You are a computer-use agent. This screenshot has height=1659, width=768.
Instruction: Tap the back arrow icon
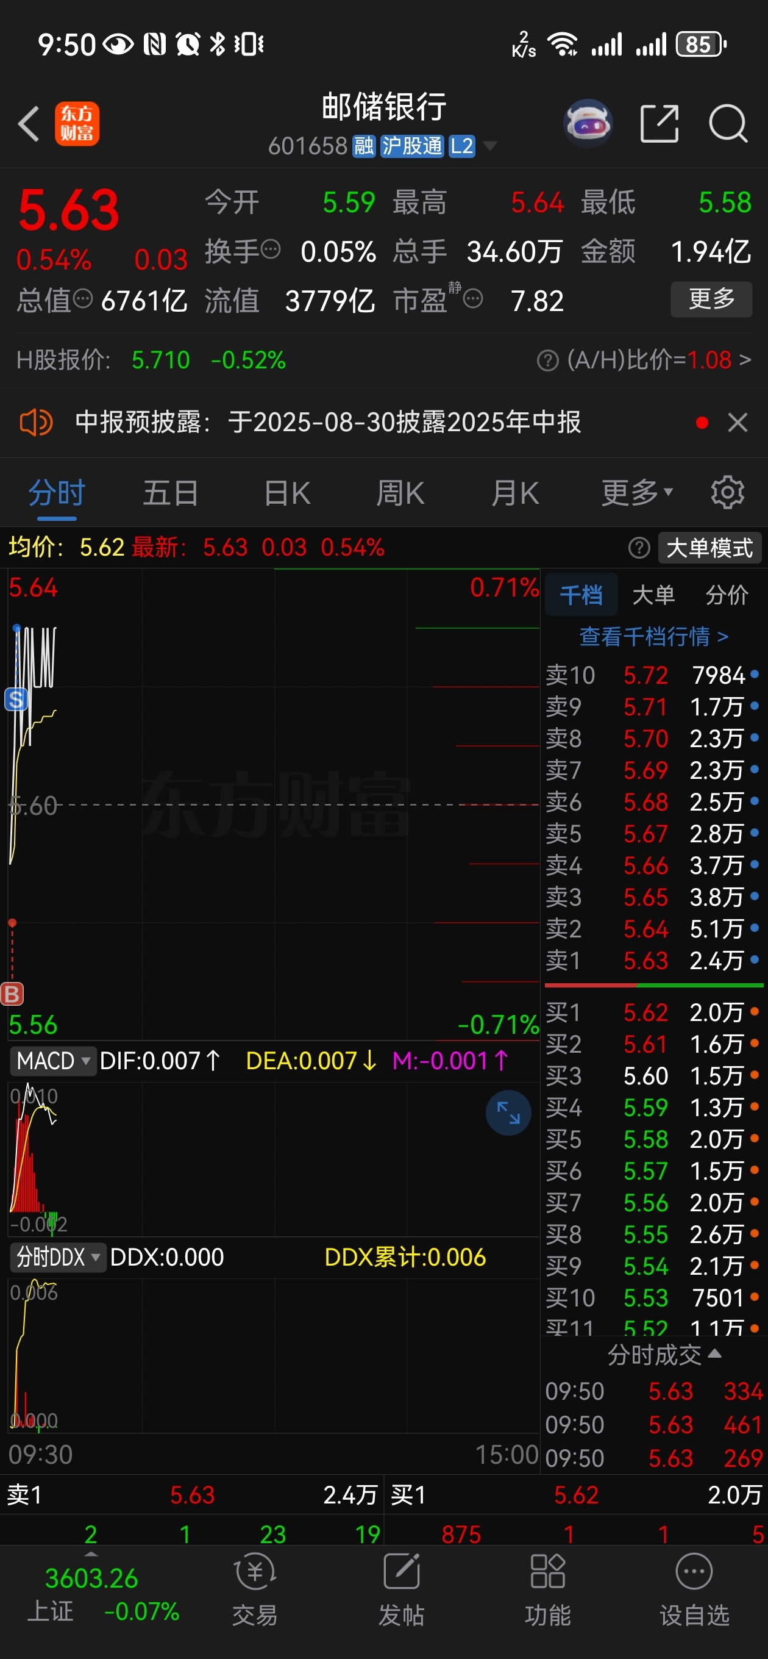29,124
